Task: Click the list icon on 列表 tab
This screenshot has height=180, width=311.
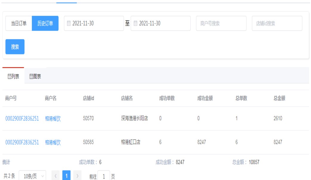Action: click(x=9, y=76)
